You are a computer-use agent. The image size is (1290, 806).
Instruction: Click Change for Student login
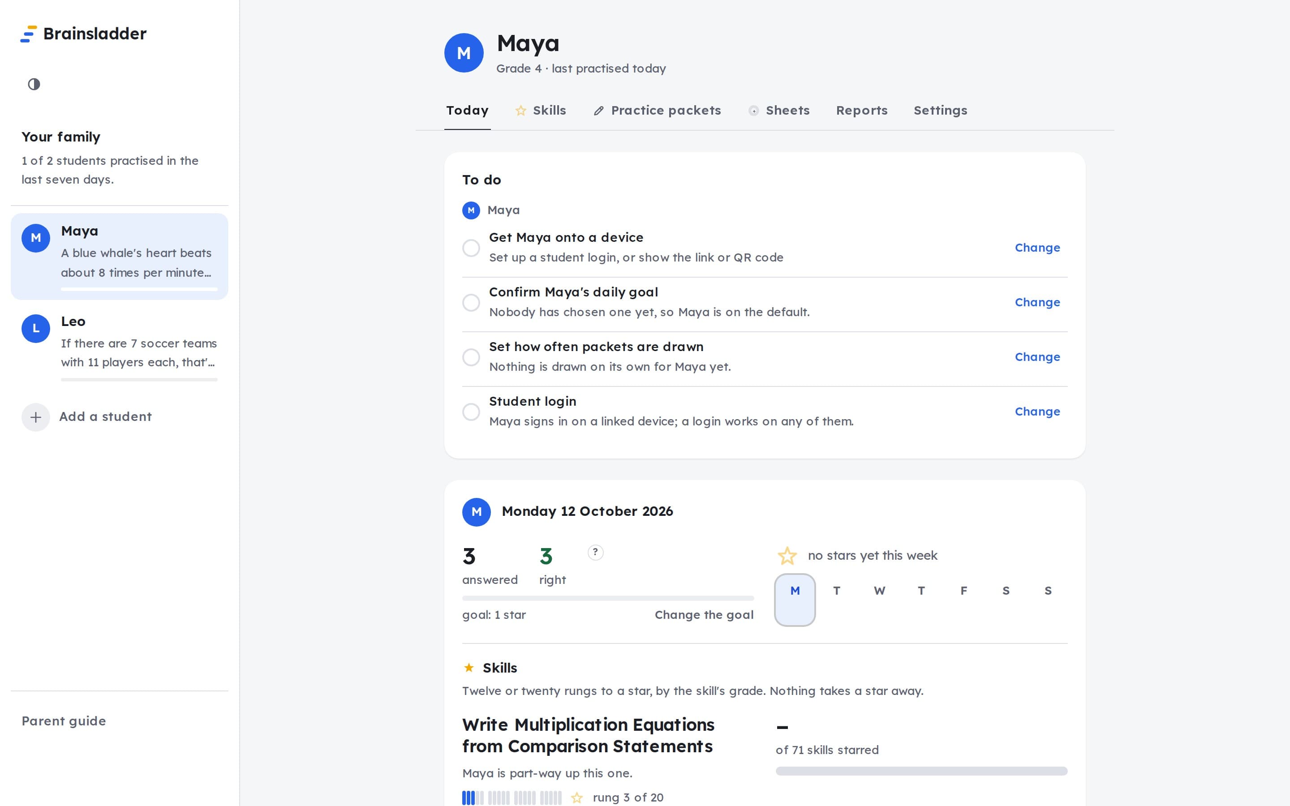(1037, 412)
